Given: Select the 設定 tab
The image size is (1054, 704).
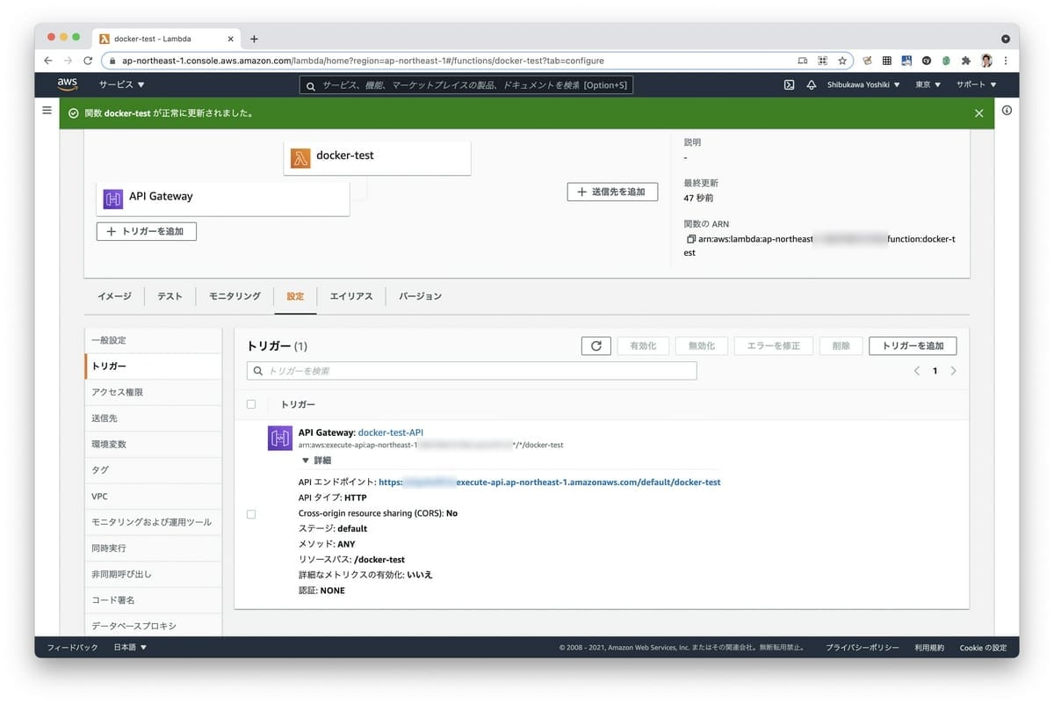Looking at the screenshot, I should 295,296.
